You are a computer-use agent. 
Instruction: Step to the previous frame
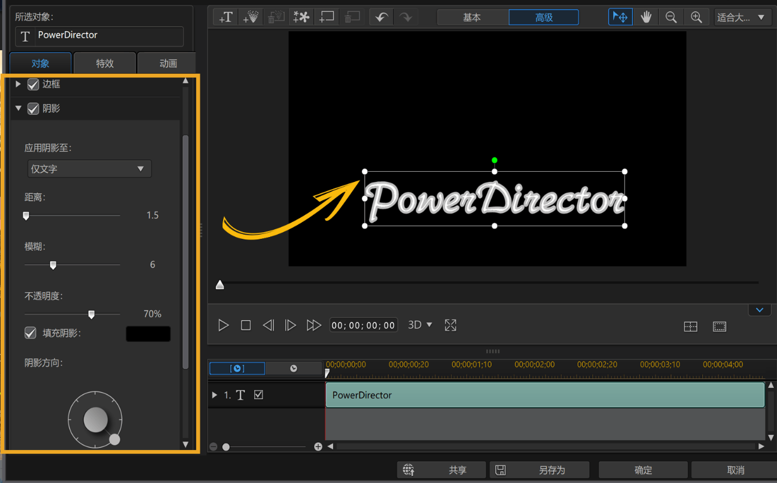coord(269,325)
